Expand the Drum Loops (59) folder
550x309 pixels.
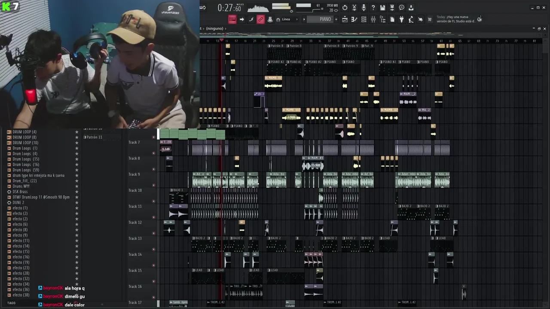coord(26,170)
